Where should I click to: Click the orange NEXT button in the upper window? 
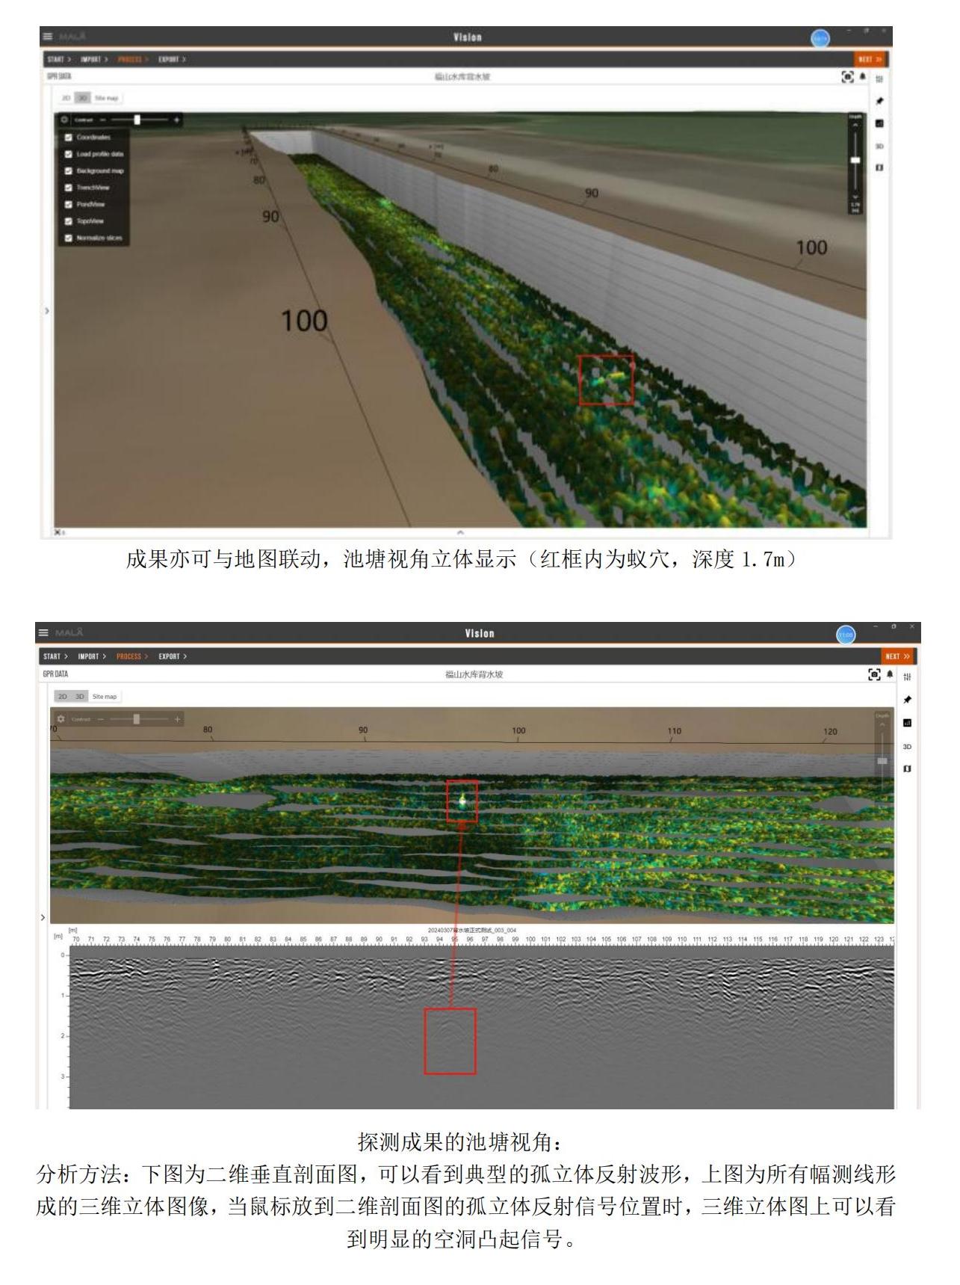870,59
